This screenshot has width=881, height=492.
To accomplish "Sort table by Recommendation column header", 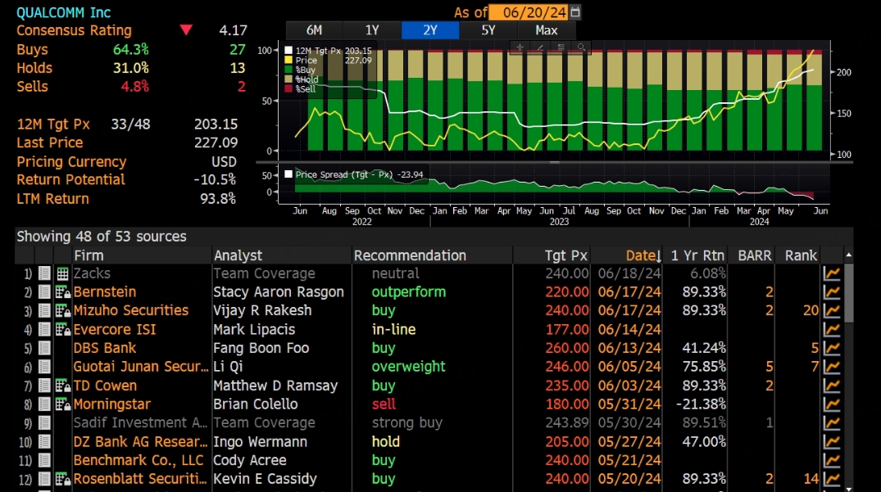I will (432, 255).
